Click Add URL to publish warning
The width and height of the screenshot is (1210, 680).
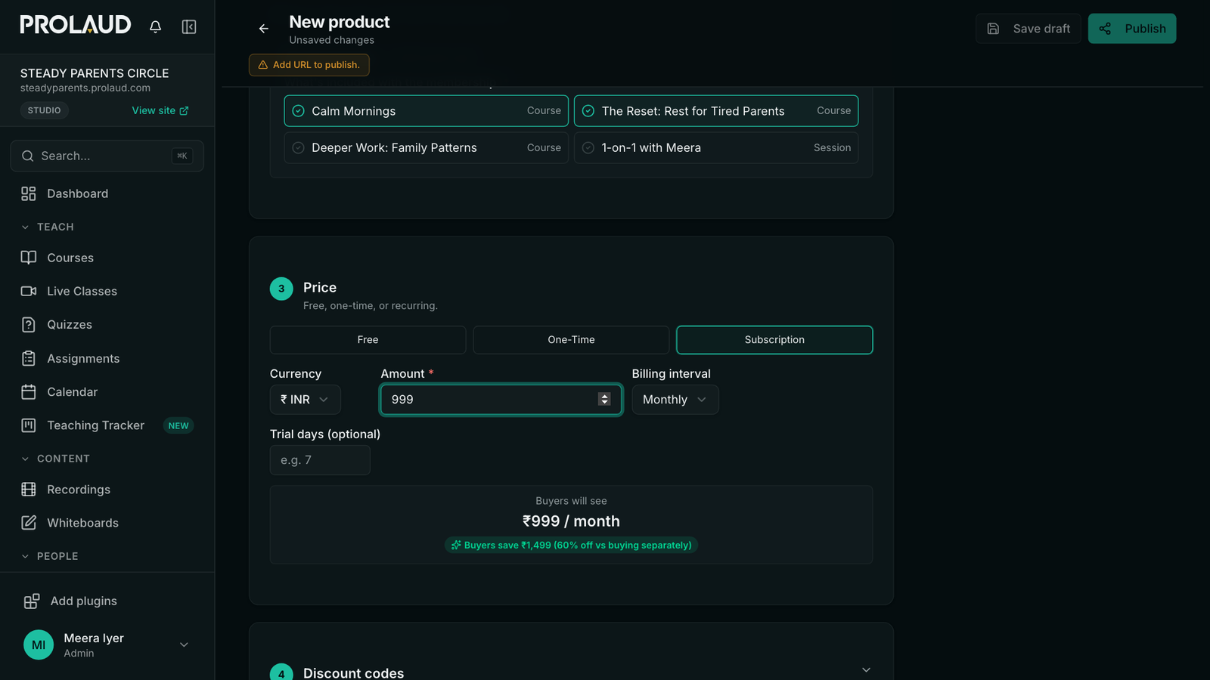(x=309, y=65)
